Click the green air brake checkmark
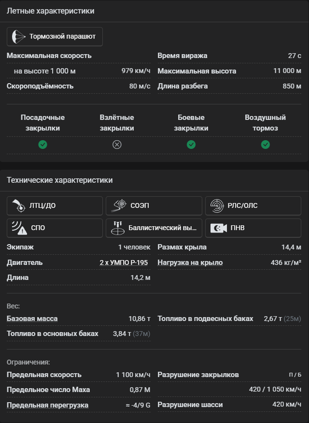The width and height of the screenshot is (309, 423). tap(265, 145)
